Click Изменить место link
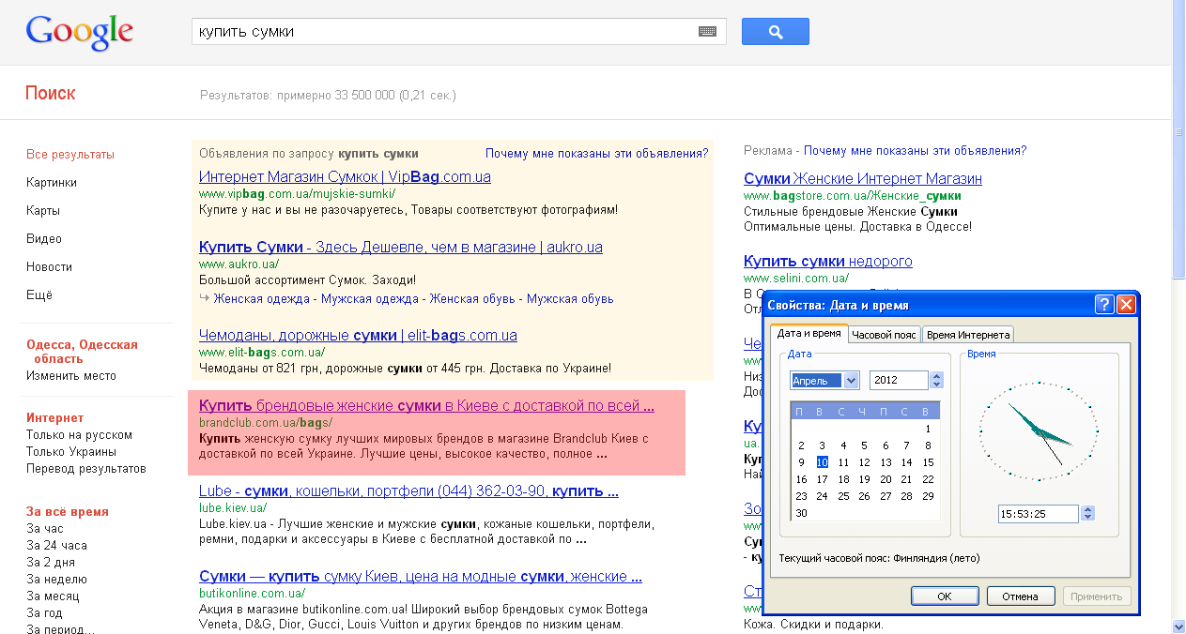The image size is (1186, 634). 71,376
